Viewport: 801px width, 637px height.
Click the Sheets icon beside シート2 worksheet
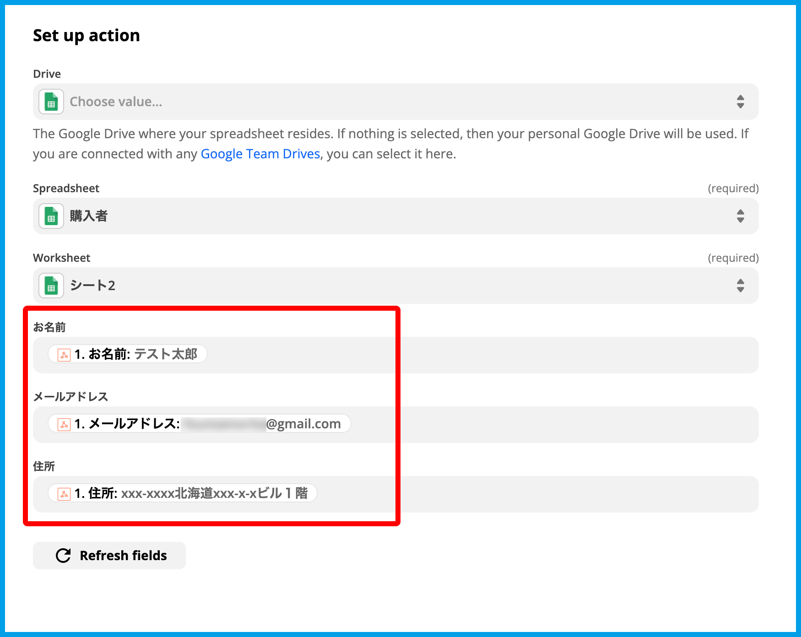tap(51, 286)
